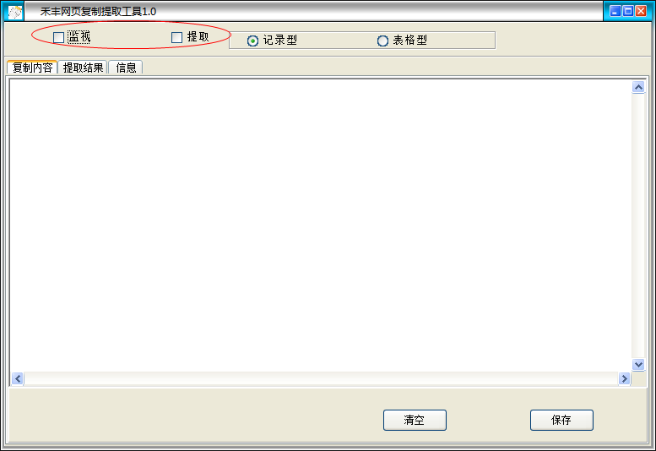Open the 提取结果 tab
This screenshot has width=656, height=451.
point(83,68)
